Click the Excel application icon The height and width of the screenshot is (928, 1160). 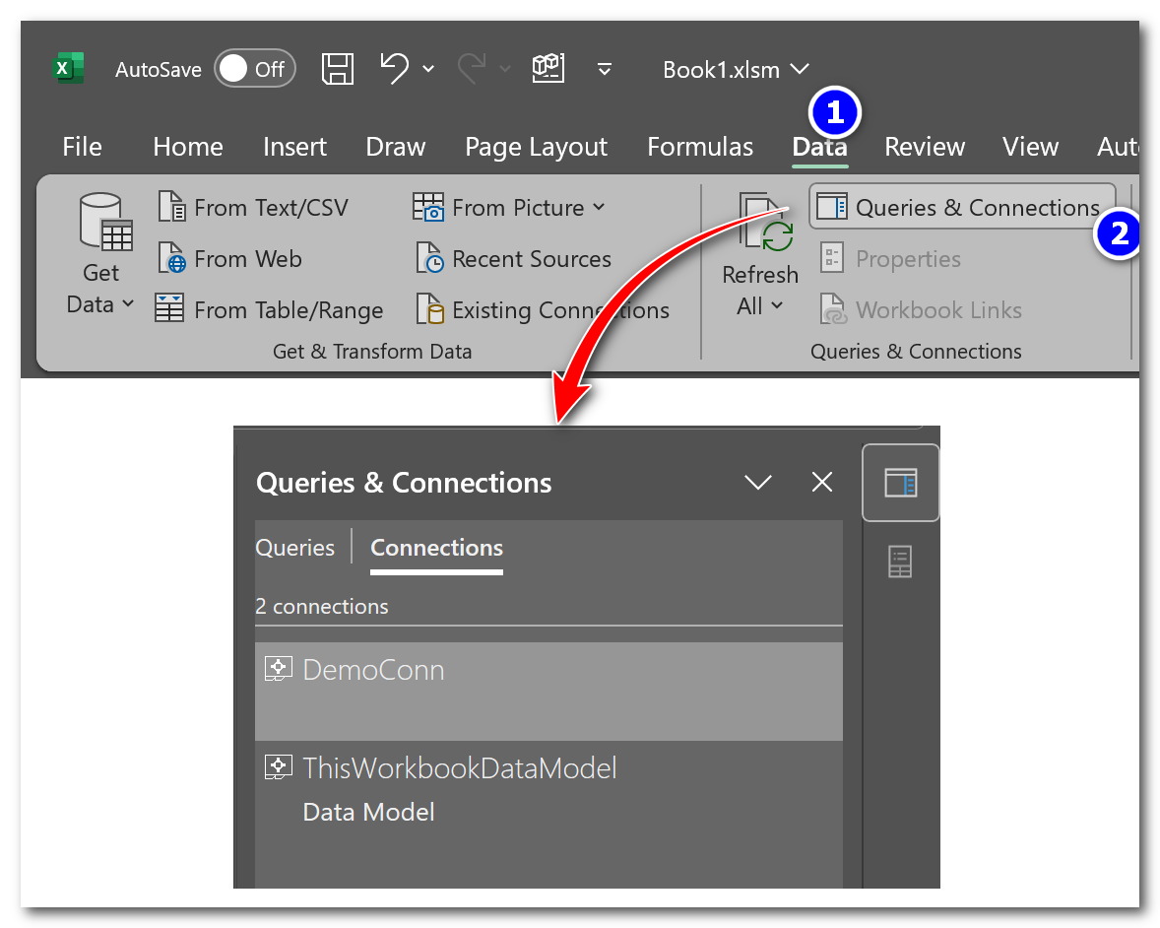point(69,68)
